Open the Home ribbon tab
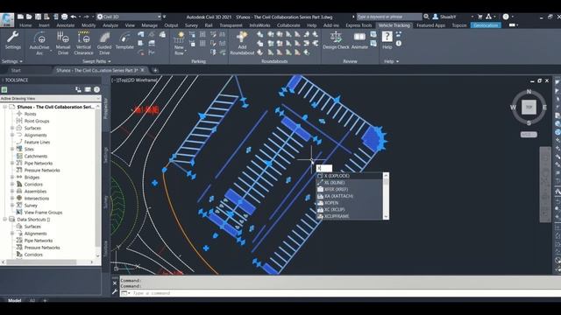Screen dimensions: 561x315 [25, 25]
